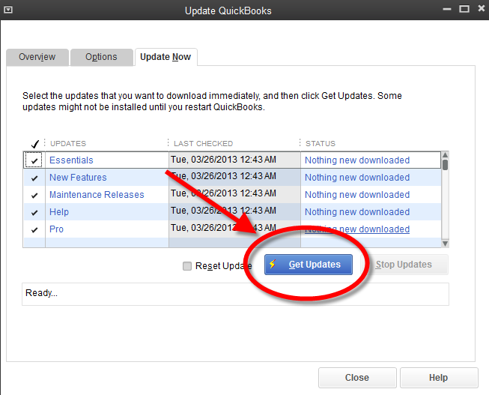
Task: Uncheck the Essentials update checkbox
Action: 34,161
